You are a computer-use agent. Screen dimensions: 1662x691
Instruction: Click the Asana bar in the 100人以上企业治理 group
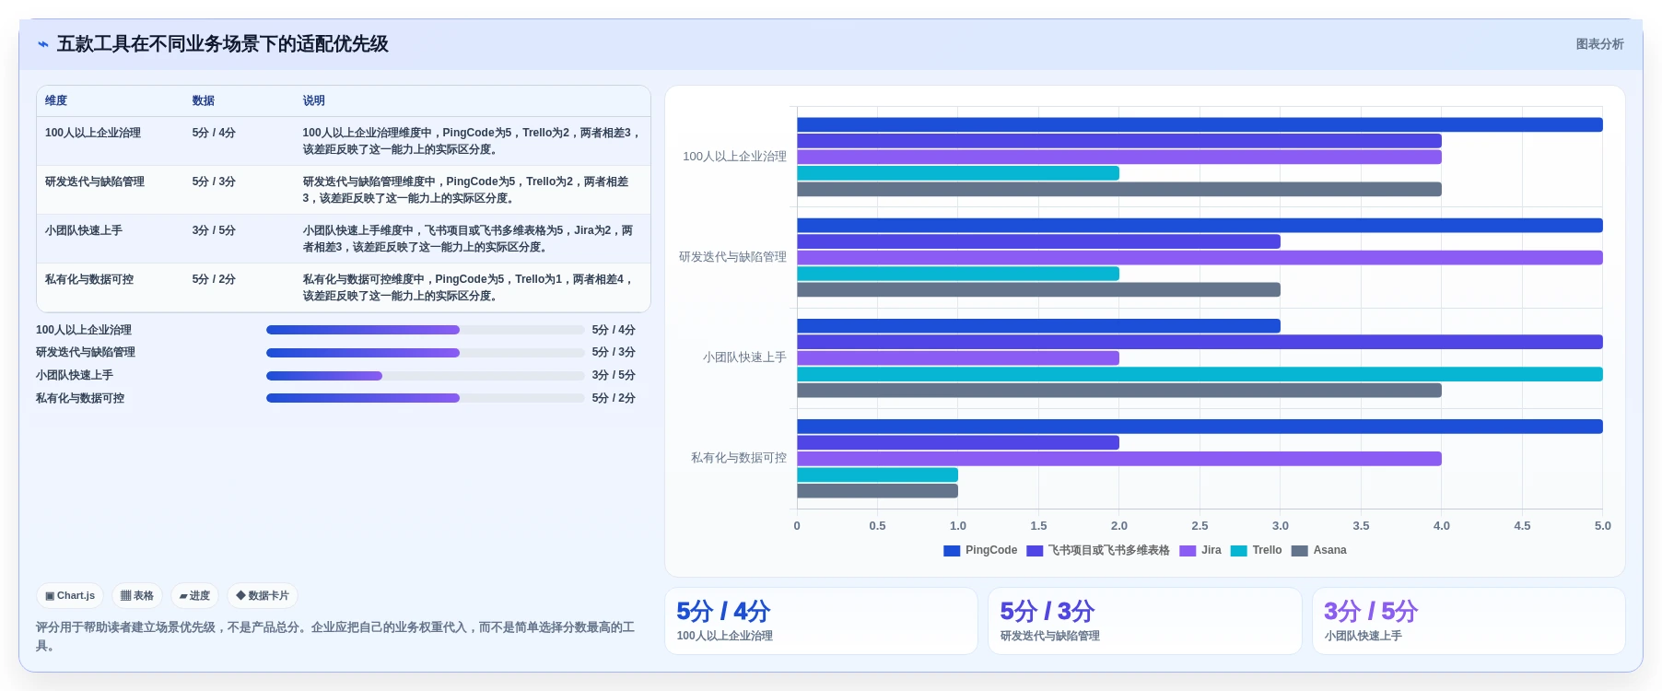(1119, 189)
